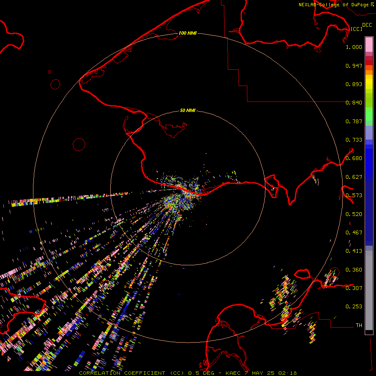Click the 0.627 scale value
The width and height of the screenshot is (376, 376).
[354, 177]
